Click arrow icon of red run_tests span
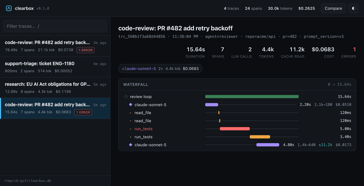 pos(130,129)
